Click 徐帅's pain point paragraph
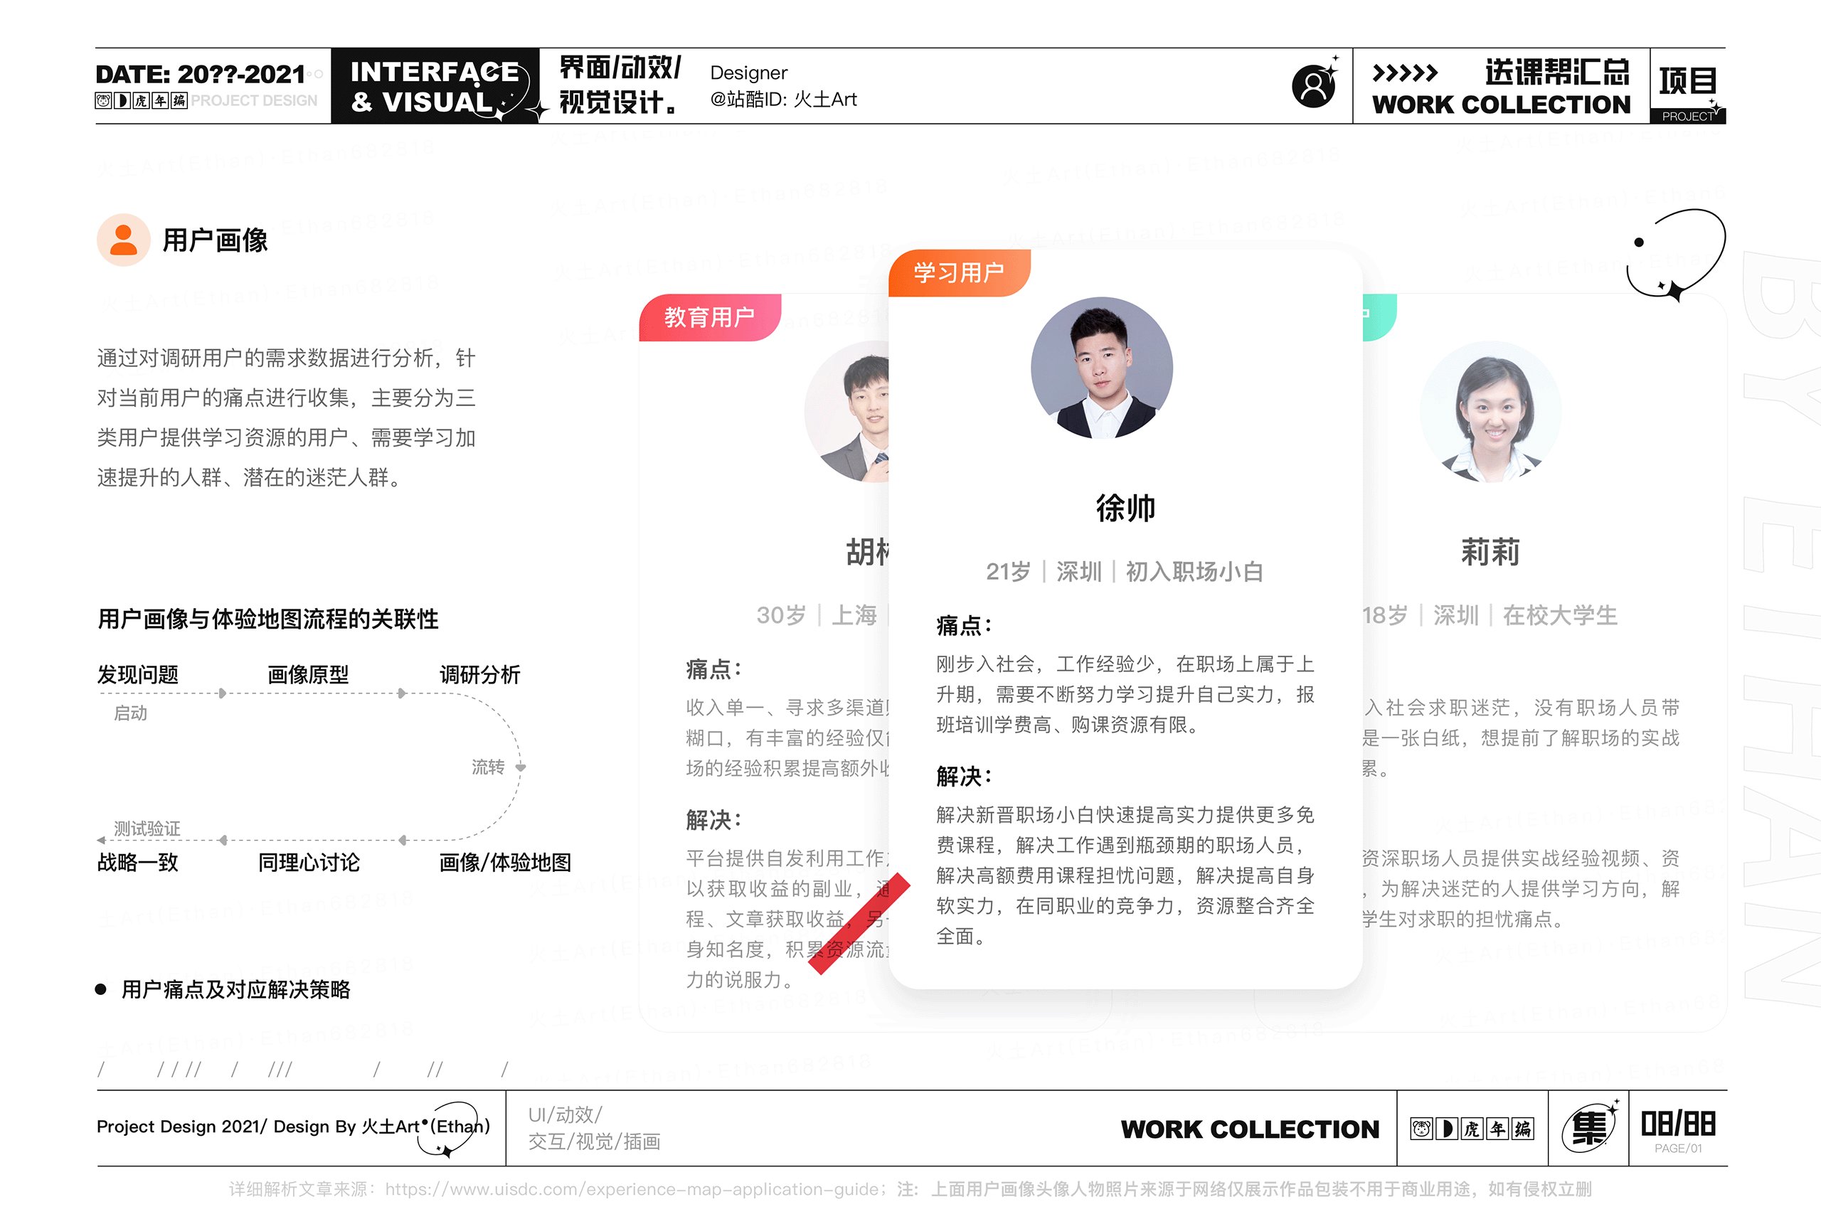Image resolution: width=1821 pixels, height=1214 pixels. 1125,695
